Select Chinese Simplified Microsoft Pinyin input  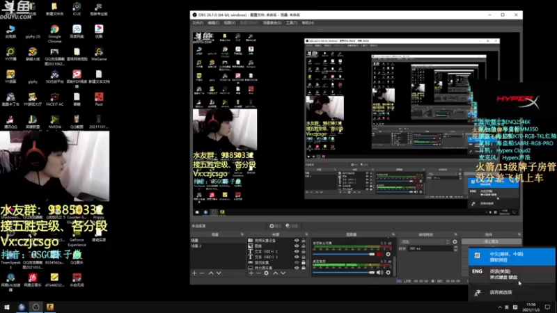512,257
